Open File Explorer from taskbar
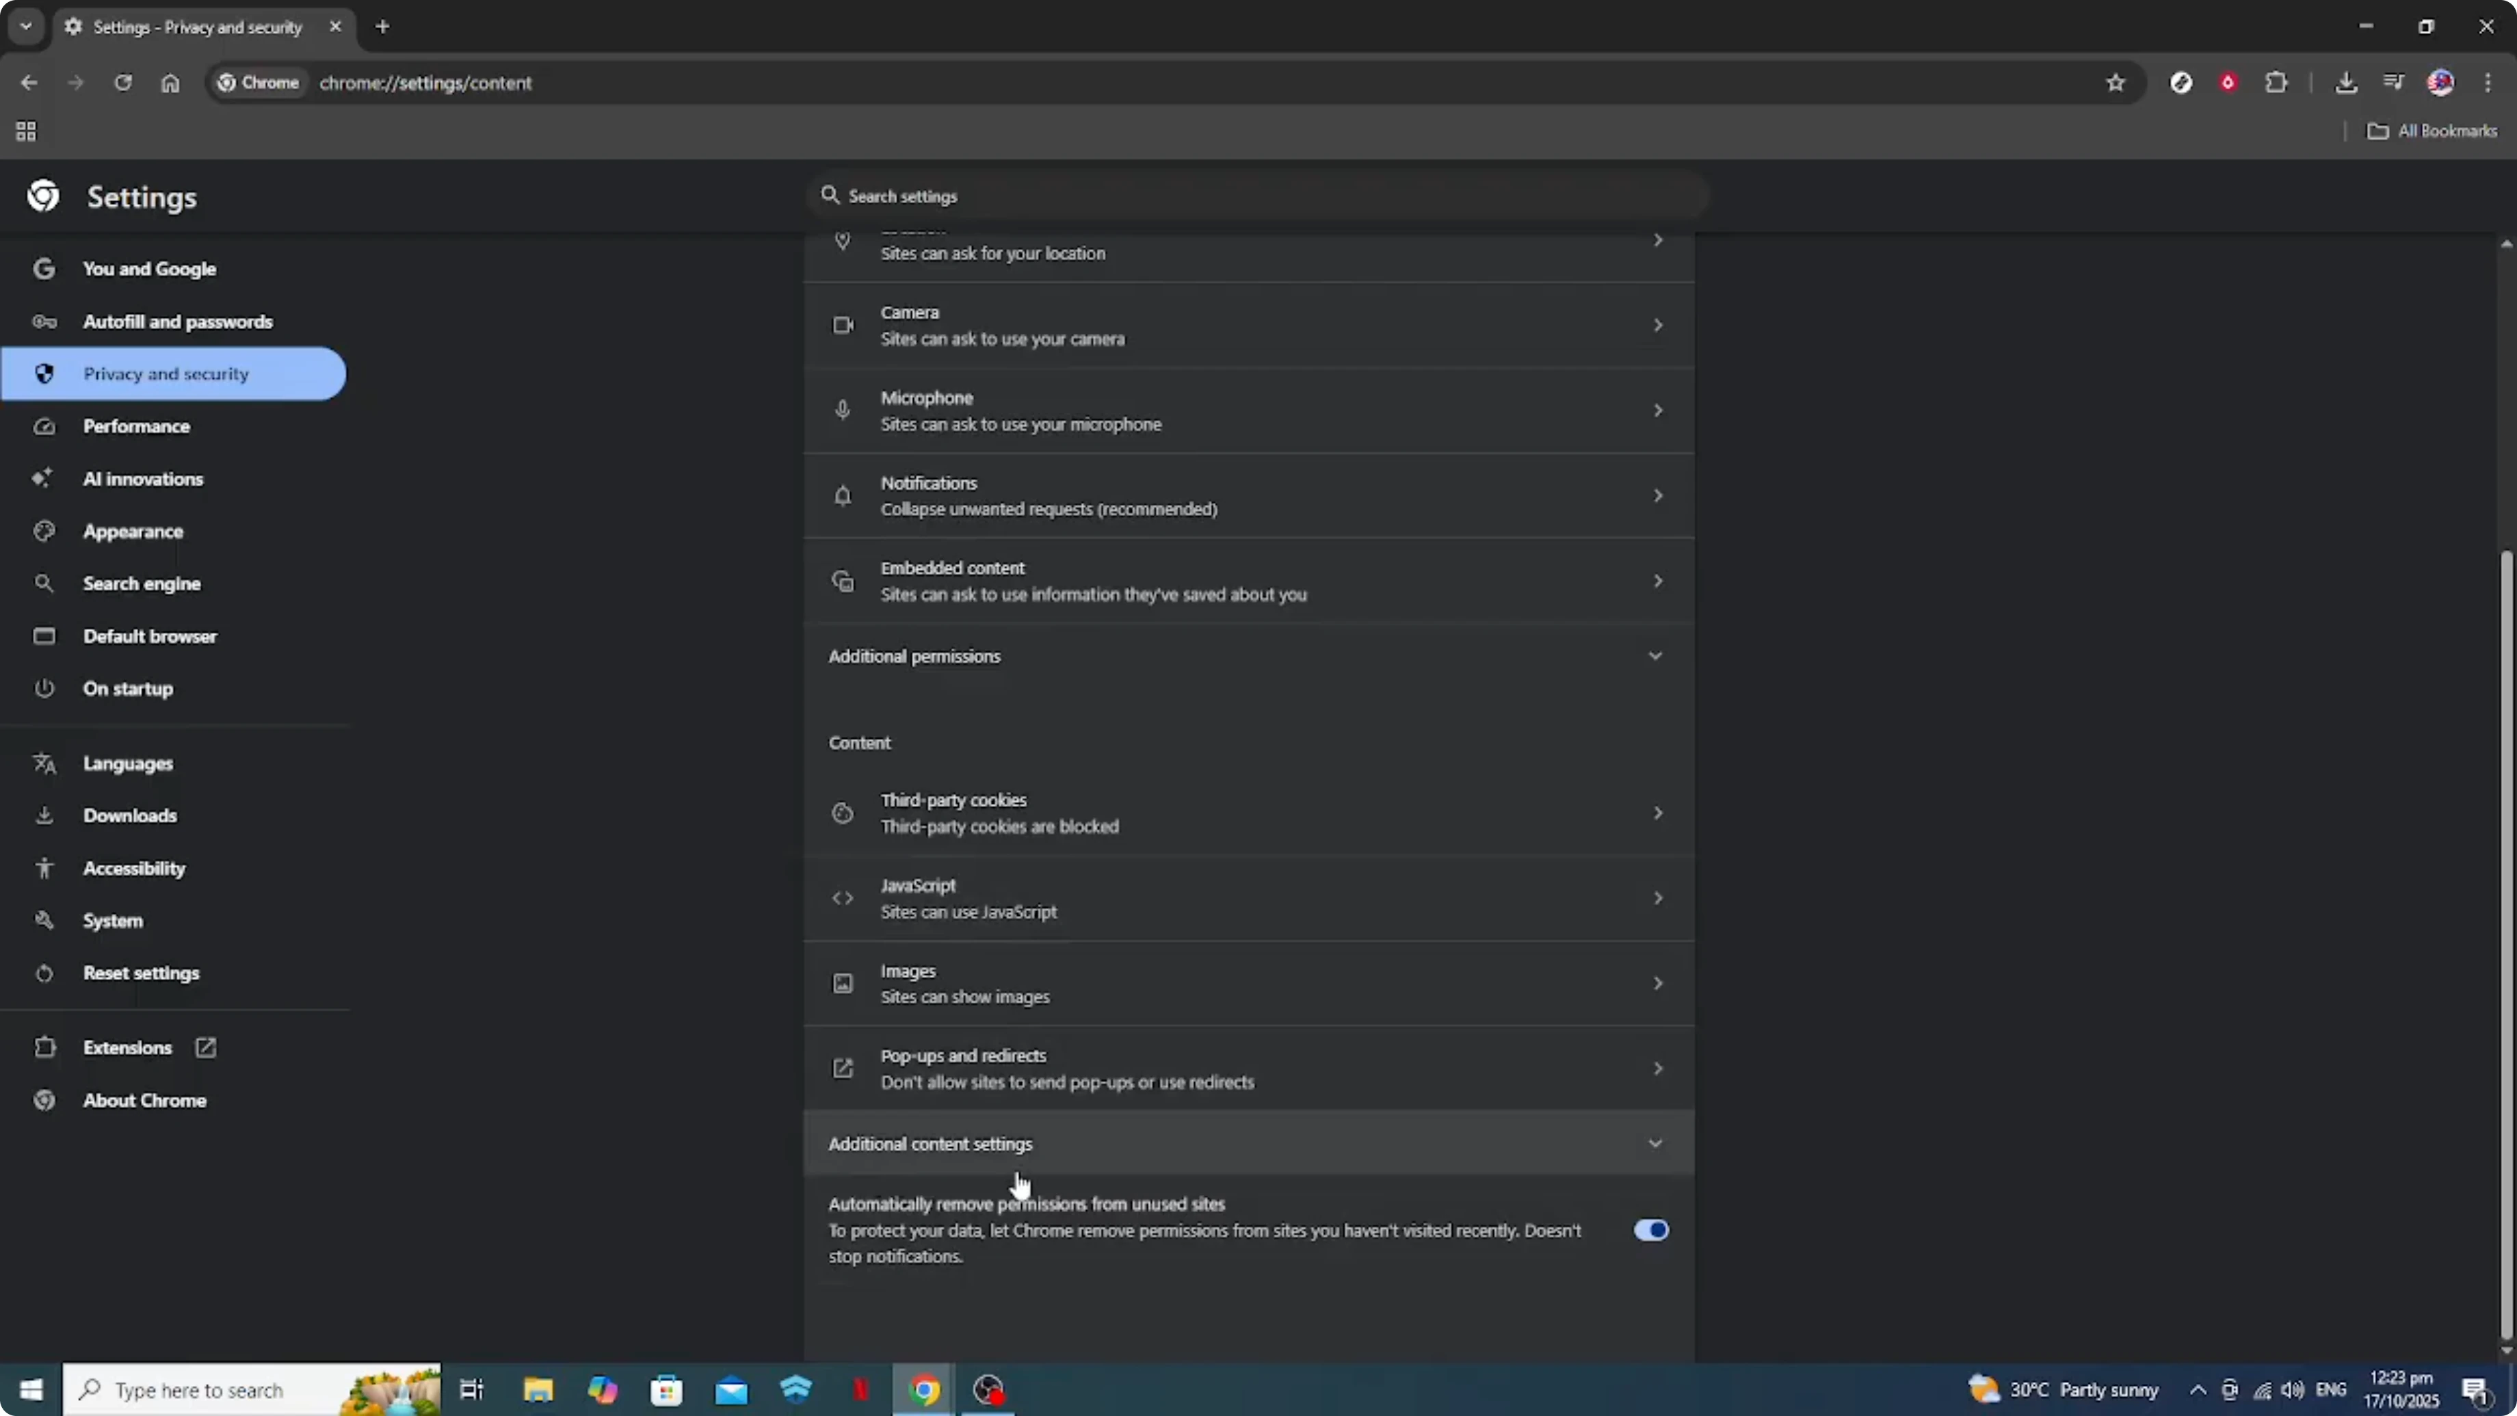This screenshot has height=1416, width=2517. (x=538, y=1389)
